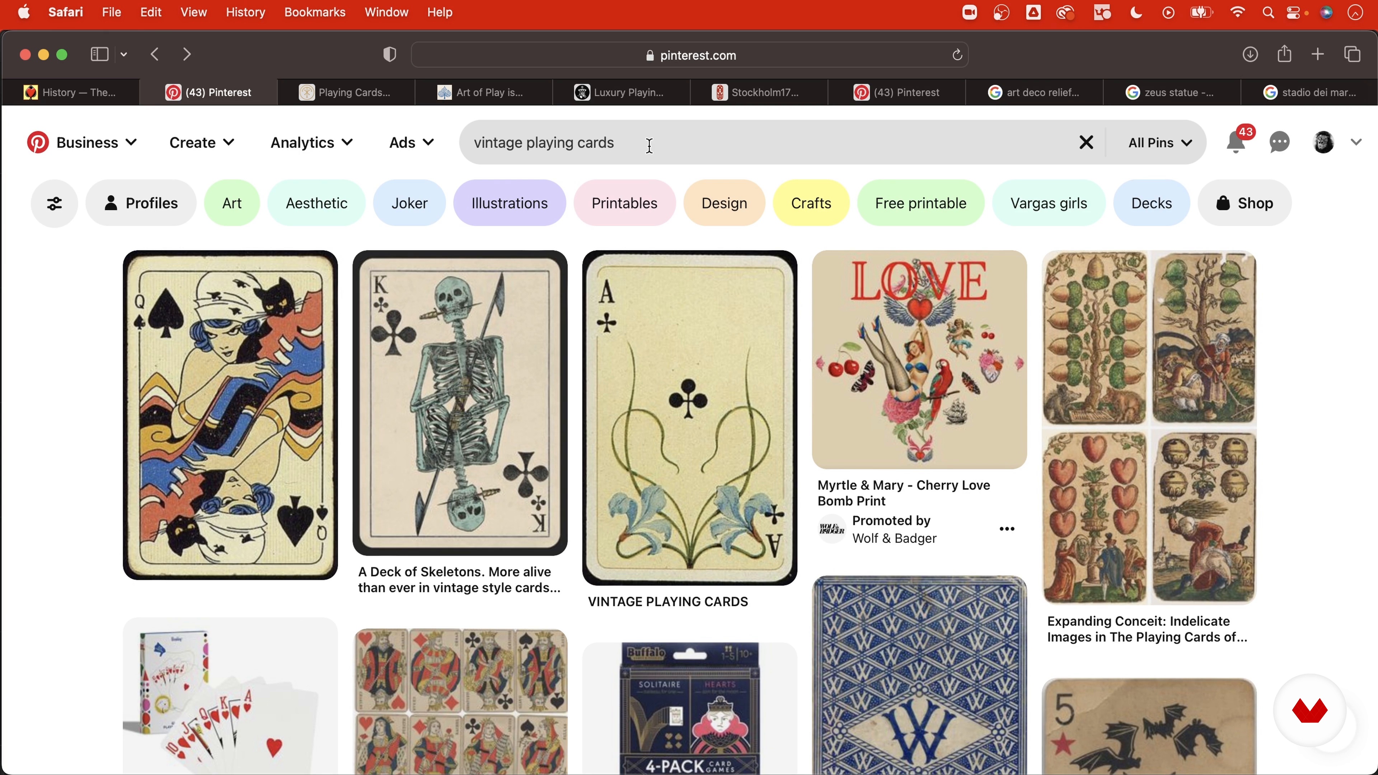The height and width of the screenshot is (775, 1378).
Task: Go back to the previous page
Action: click(155, 55)
